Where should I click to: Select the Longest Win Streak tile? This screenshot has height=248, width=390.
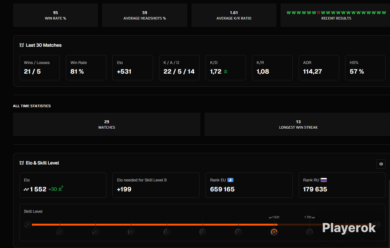[298, 124]
